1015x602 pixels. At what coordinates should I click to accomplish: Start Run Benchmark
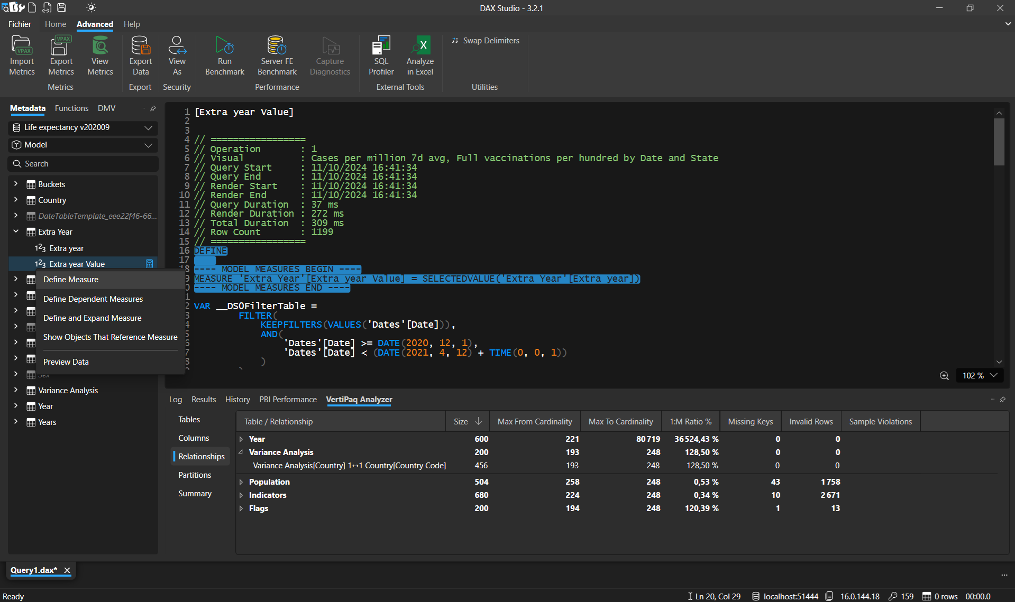(x=225, y=55)
